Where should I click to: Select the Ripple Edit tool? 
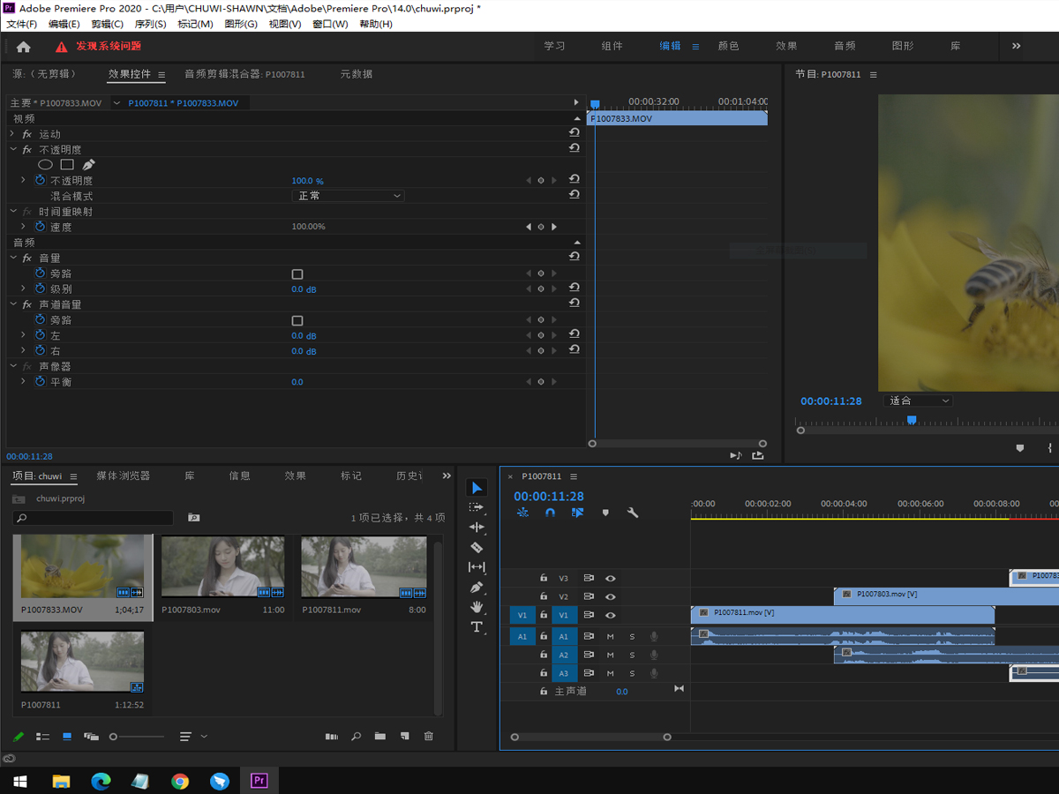coord(477,528)
